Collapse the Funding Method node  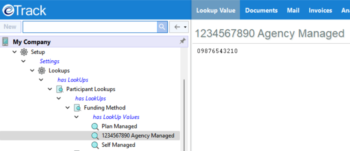[68, 108]
